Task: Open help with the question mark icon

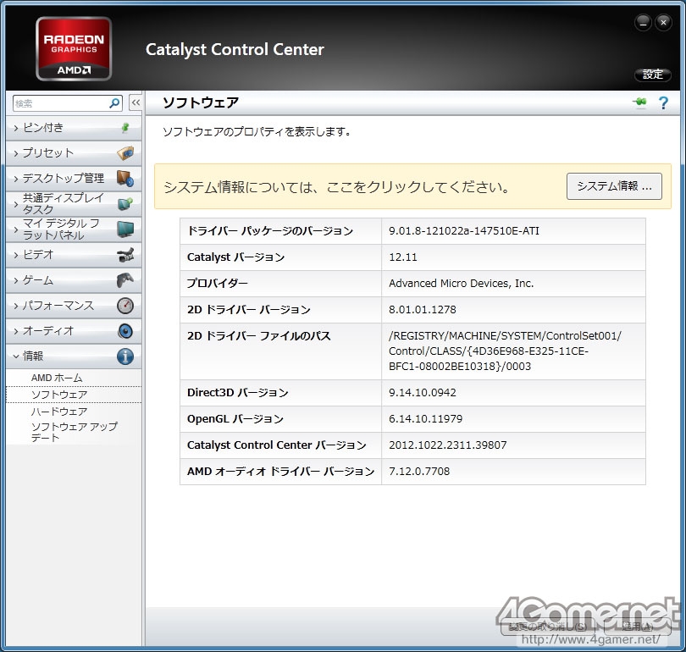Action: pos(663,102)
